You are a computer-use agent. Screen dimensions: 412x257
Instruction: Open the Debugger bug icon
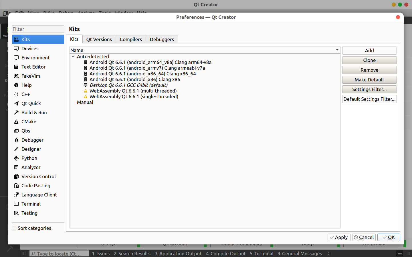click(x=16, y=140)
